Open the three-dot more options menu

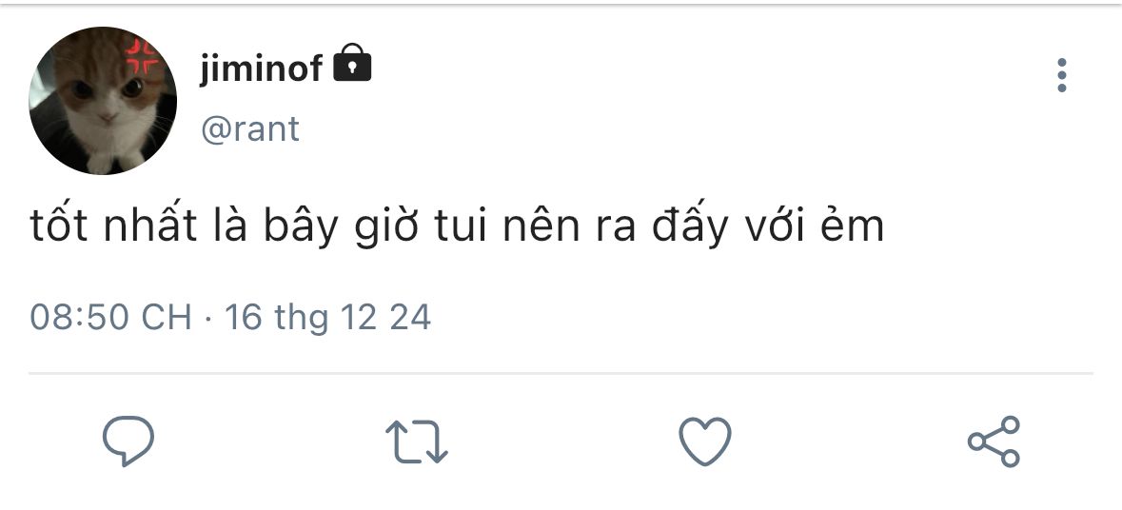pos(1062,75)
